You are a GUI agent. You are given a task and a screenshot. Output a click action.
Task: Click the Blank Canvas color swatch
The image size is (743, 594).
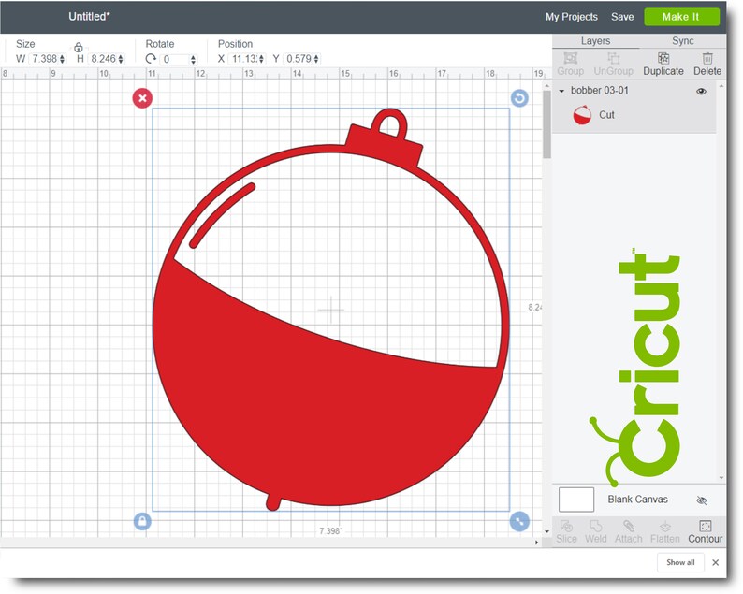(x=575, y=500)
